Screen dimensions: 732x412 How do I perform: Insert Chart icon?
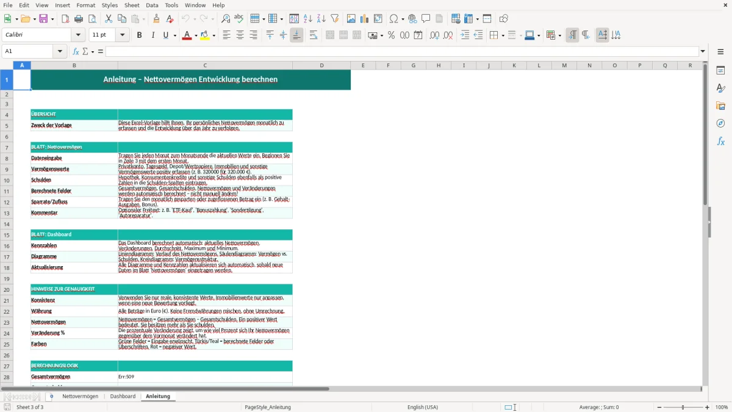(364, 19)
